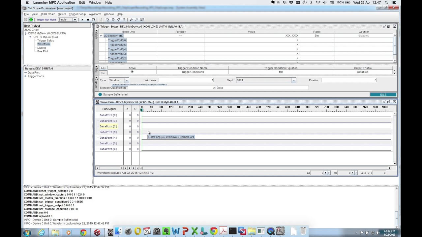Click the Run trigger play button

(82, 20)
